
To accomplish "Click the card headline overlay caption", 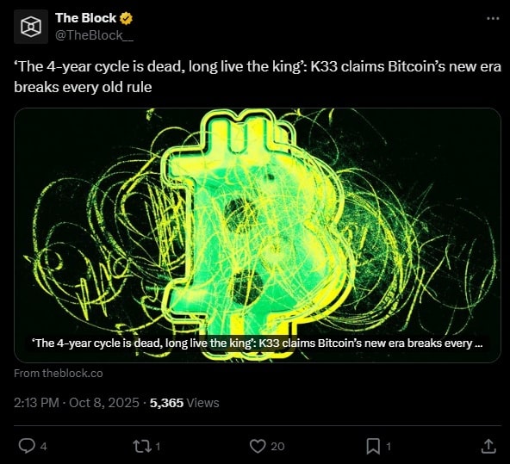I will coord(258,343).
